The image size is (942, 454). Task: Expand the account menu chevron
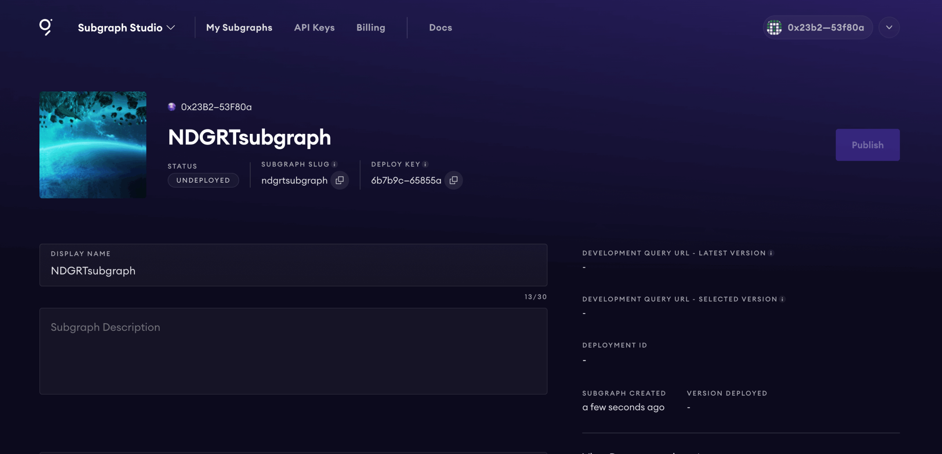(x=889, y=28)
